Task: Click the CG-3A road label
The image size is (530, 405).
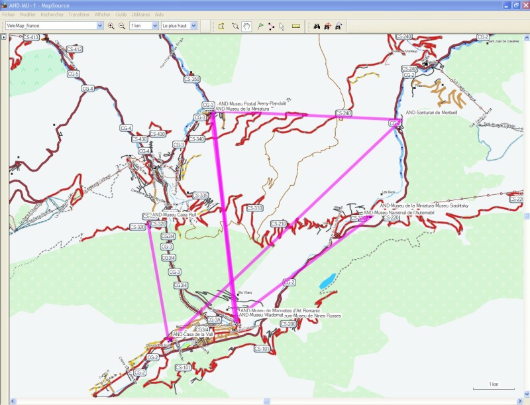Action: 214,319
